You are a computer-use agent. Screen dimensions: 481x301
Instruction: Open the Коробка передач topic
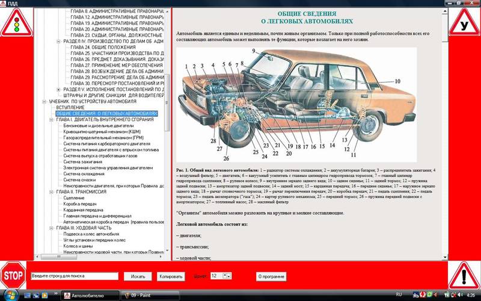click(x=80, y=204)
